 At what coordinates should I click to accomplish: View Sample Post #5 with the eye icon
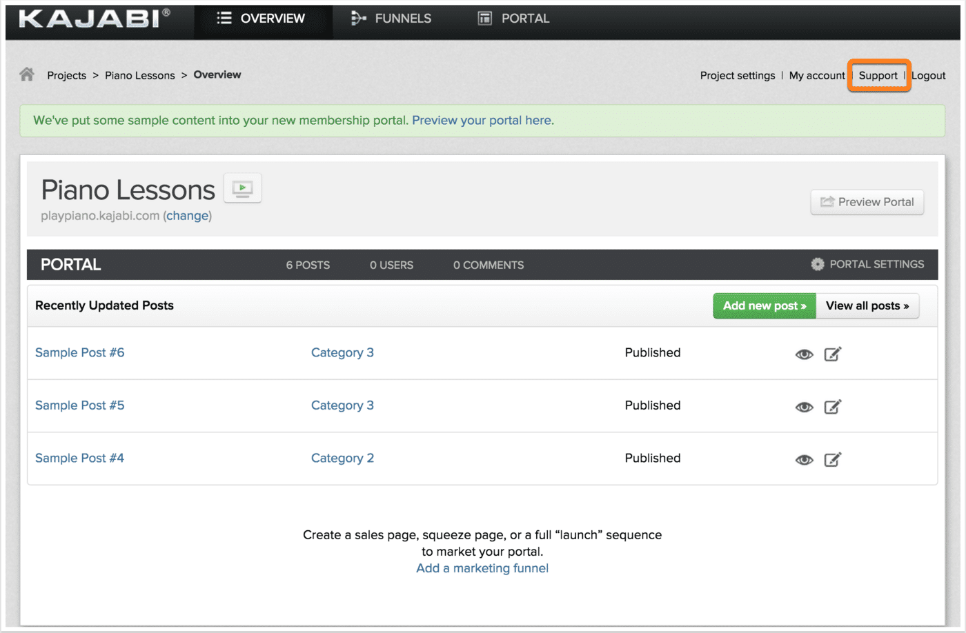pos(804,407)
